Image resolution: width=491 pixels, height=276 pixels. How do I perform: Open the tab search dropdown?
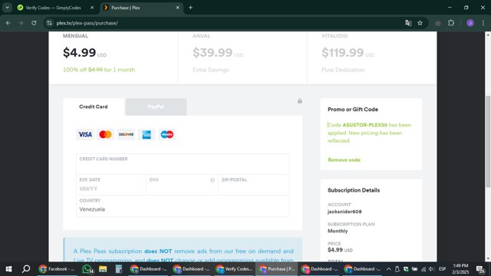pyautogui.click(x=7, y=8)
